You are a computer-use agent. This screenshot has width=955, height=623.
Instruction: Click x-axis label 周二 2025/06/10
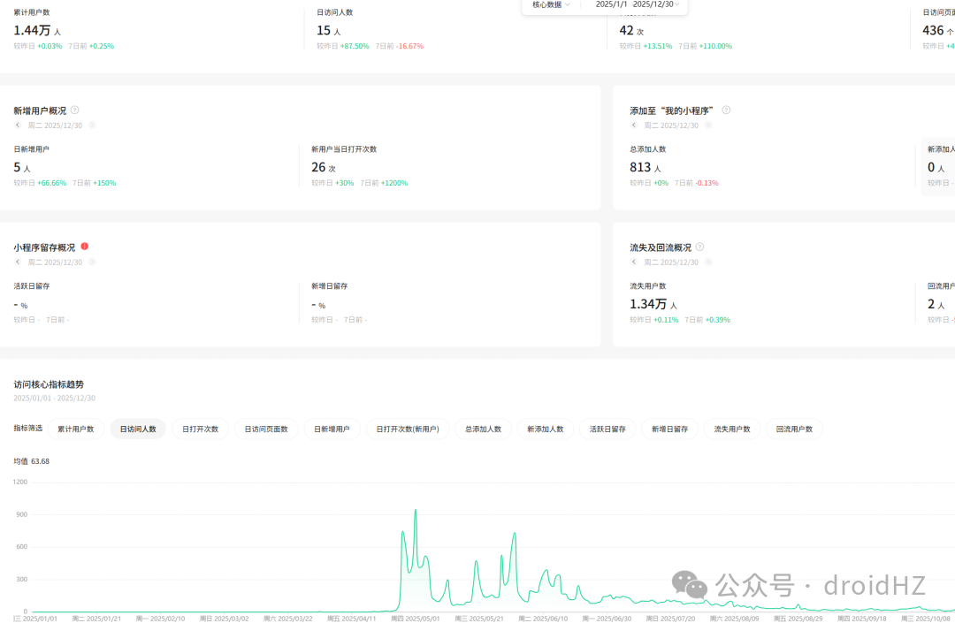[x=543, y=619]
